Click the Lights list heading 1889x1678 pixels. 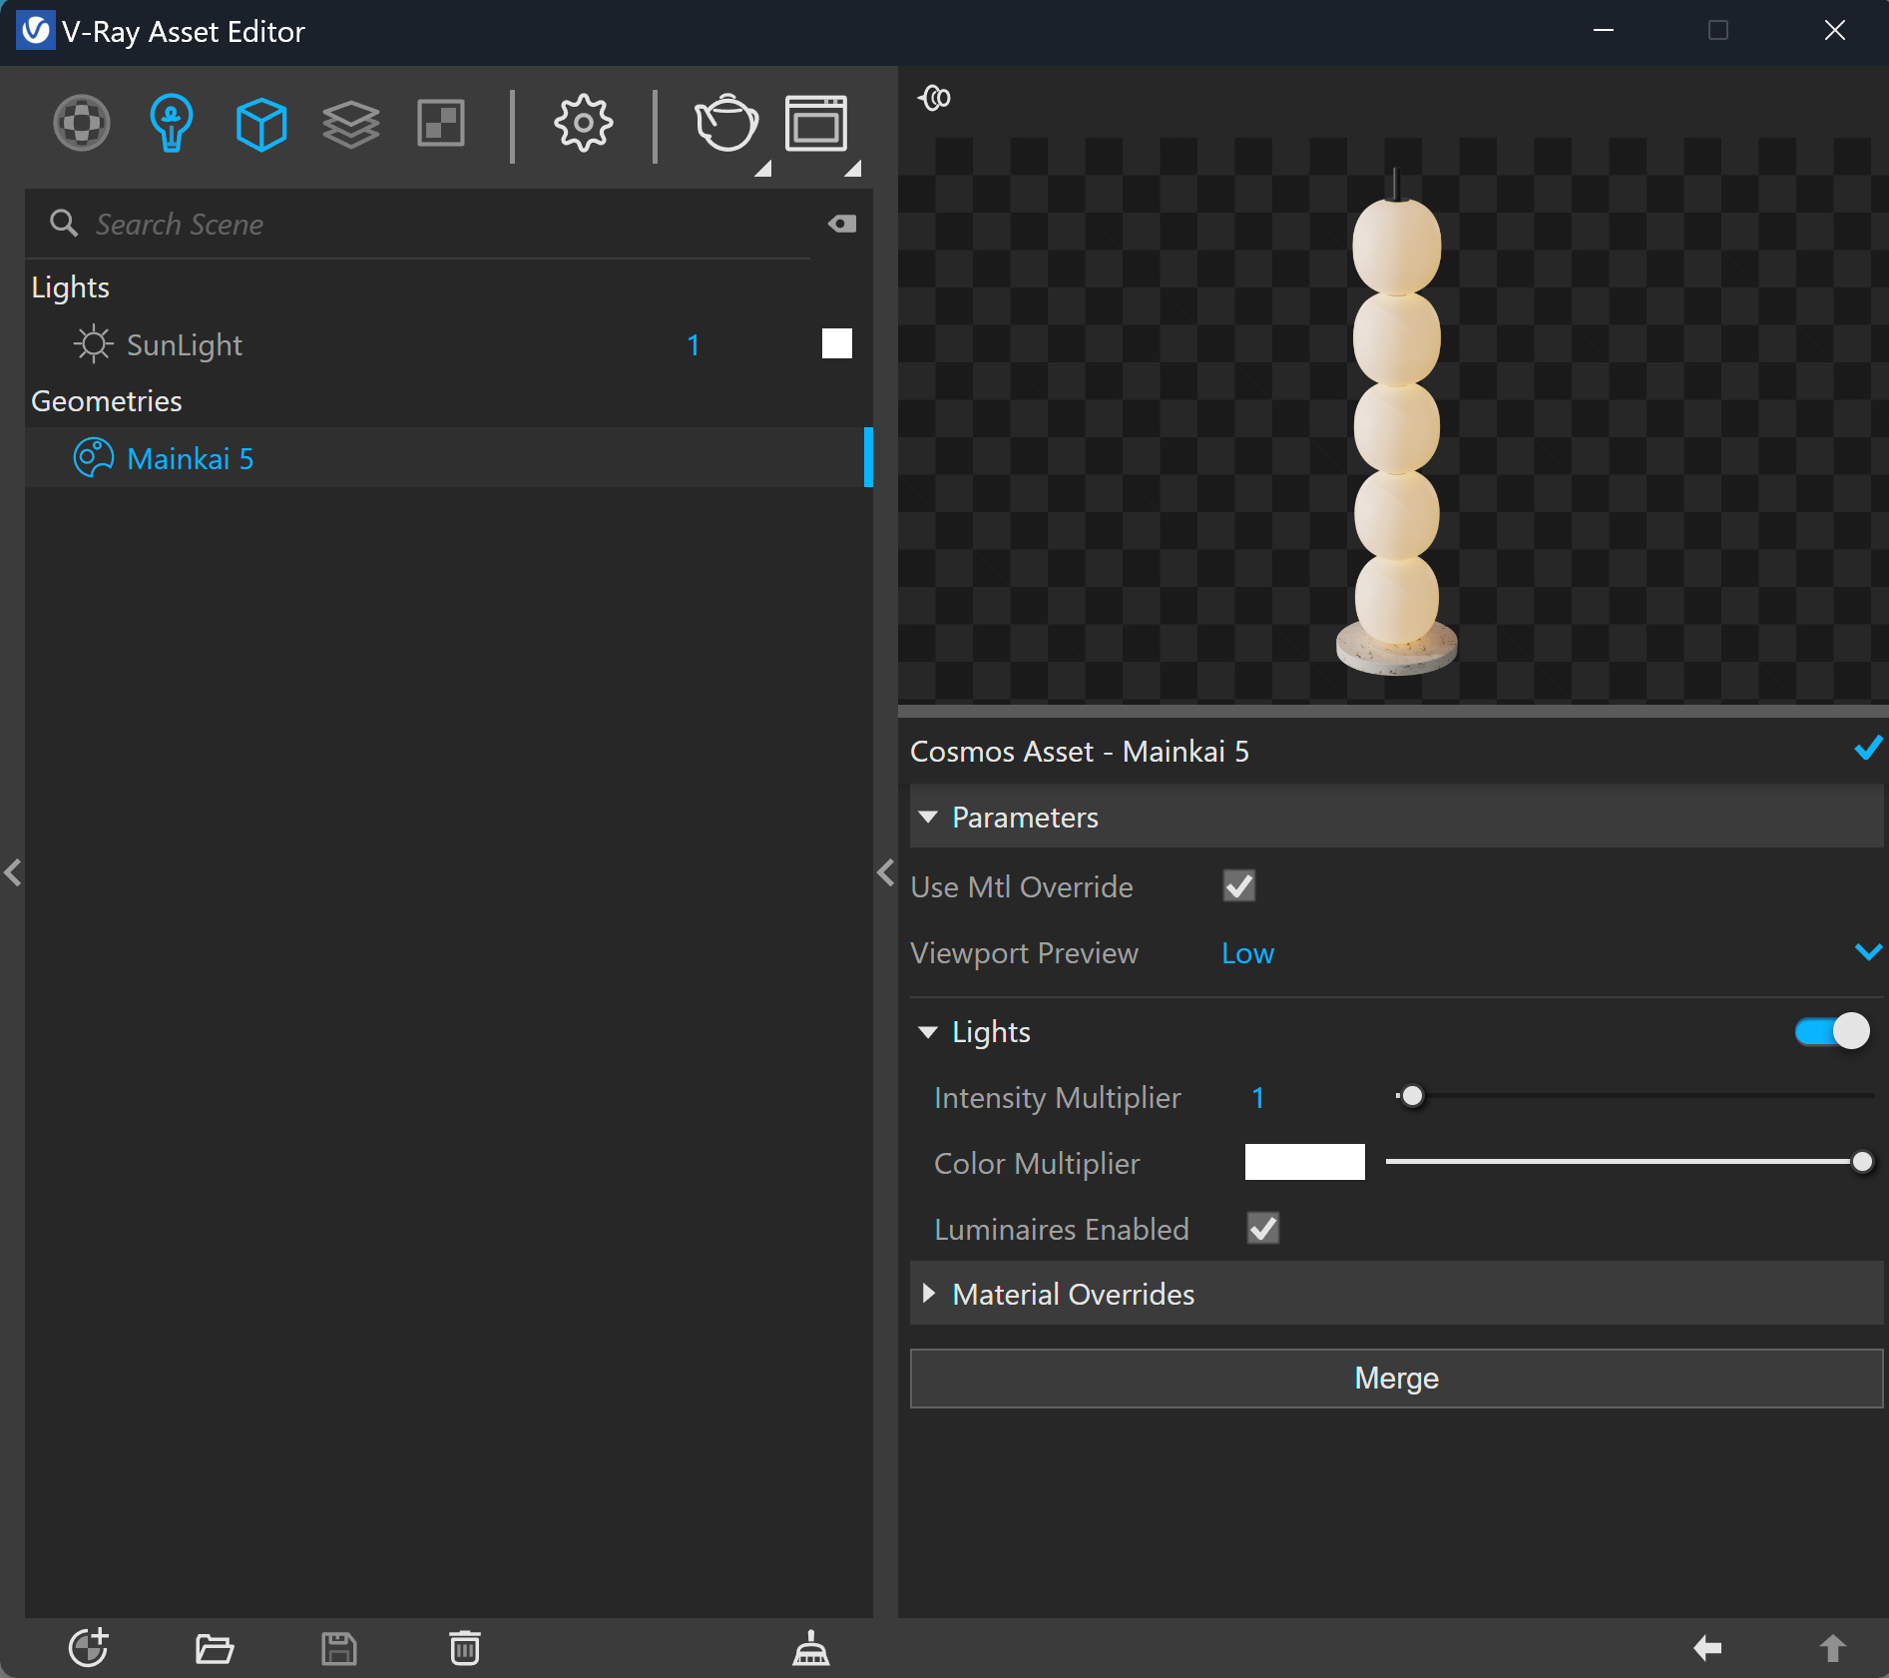[x=70, y=287]
